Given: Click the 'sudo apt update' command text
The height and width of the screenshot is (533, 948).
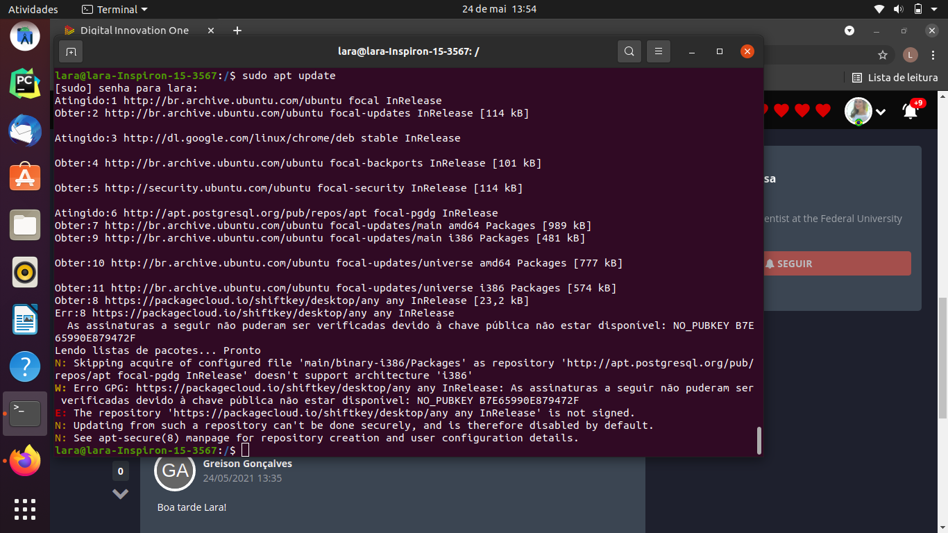Looking at the screenshot, I should point(289,76).
